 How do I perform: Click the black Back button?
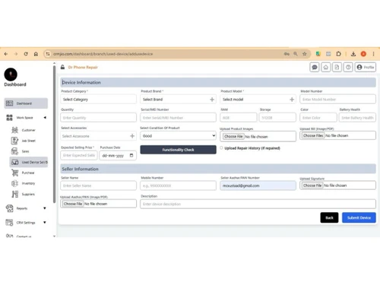[x=329, y=217]
